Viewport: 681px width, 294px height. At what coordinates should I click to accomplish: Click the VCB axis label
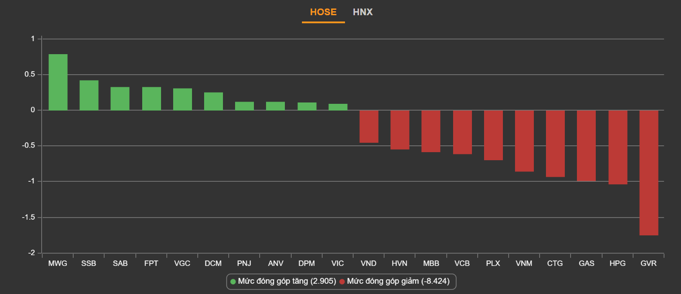click(462, 264)
